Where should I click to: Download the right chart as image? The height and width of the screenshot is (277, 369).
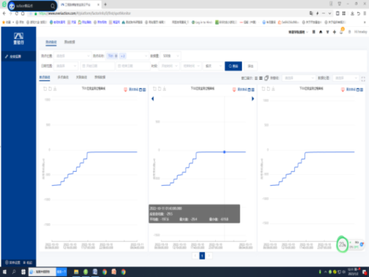click(273, 89)
